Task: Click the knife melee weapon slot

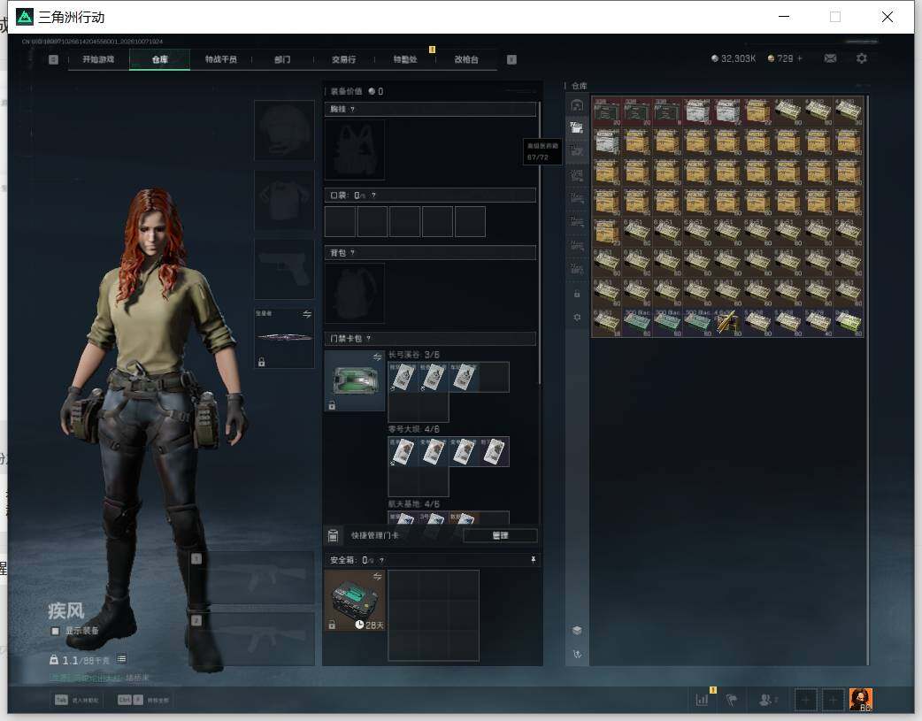Action: tap(284, 338)
